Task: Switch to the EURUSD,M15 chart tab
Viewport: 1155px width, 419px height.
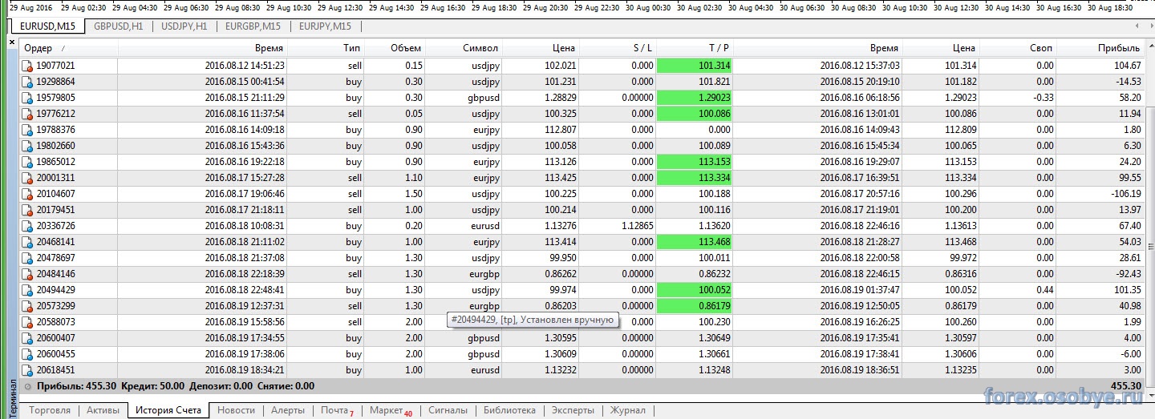Action: tap(47, 26)
